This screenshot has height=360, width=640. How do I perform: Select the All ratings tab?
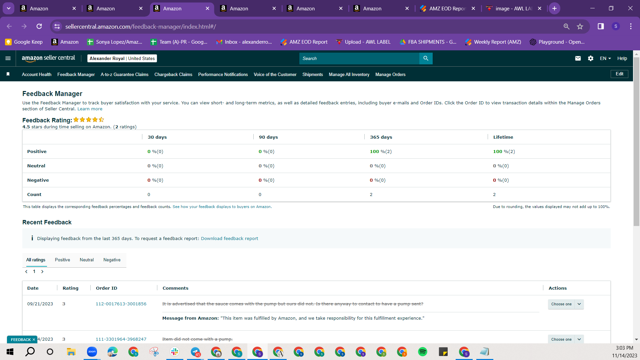click(x=36, y=260)
